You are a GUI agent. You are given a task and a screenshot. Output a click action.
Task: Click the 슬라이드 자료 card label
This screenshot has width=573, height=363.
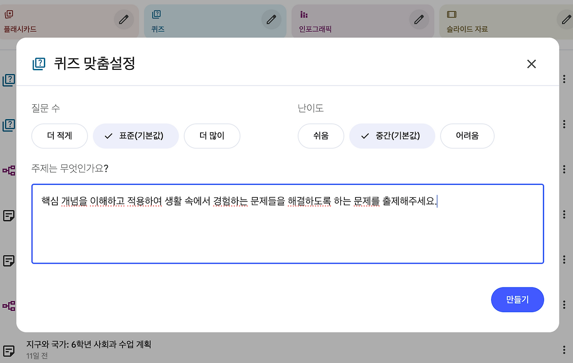tap(467, 29)
